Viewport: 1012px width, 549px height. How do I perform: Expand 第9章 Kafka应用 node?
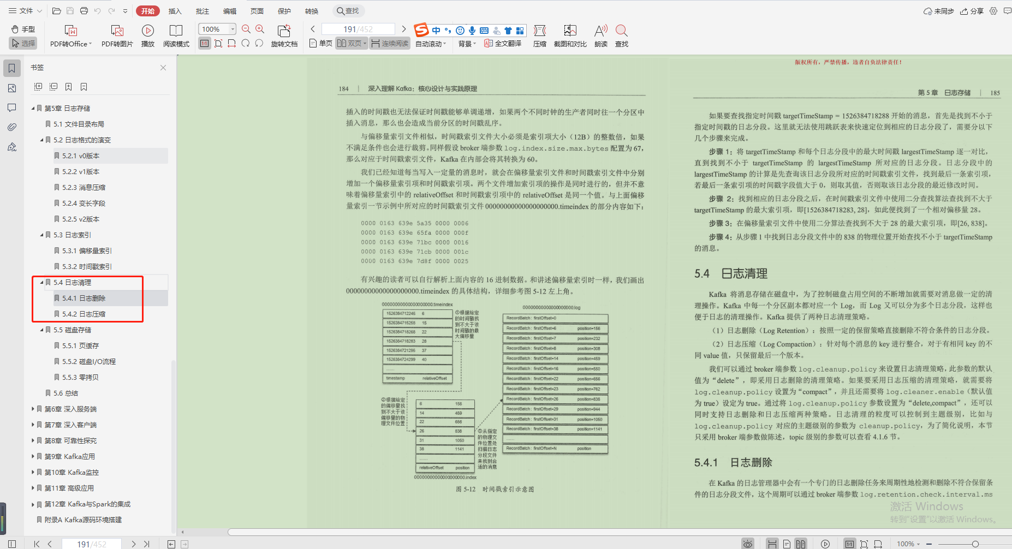33,456
